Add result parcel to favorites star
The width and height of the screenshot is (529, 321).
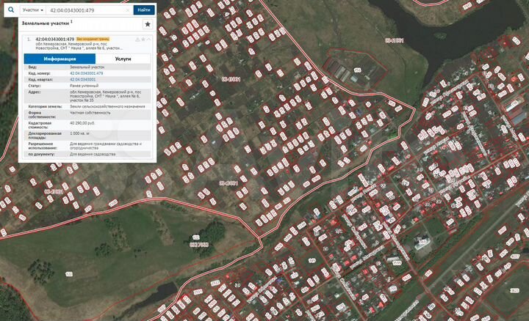(x=143, y=38)
